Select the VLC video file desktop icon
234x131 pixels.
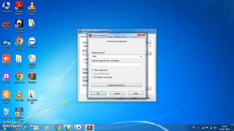click(19, 96)
